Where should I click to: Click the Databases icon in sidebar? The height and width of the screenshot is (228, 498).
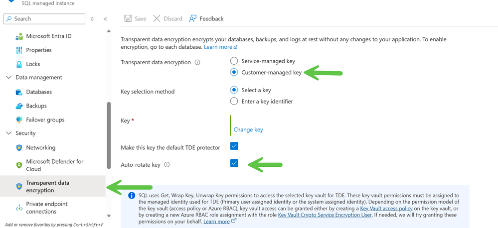[19, 92]
